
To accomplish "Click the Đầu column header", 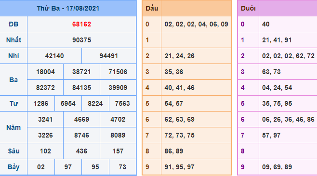I will tap(152, 8).
